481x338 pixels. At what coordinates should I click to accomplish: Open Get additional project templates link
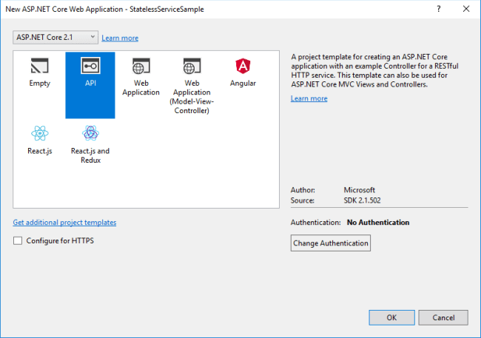[x=64, y=223]
